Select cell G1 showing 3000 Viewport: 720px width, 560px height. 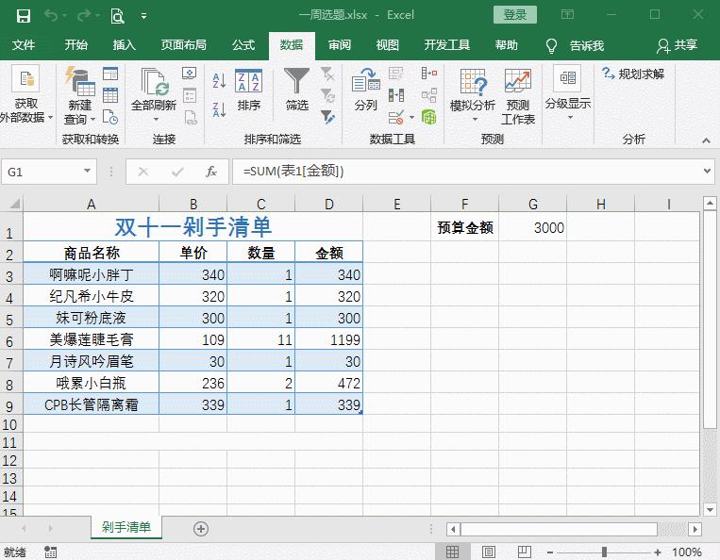(532, 226)
